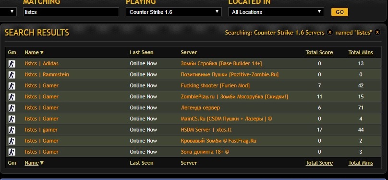The image size is (388, 180).
Task: Click the game icon in the Rammstein row
Action: click(12, 75)
